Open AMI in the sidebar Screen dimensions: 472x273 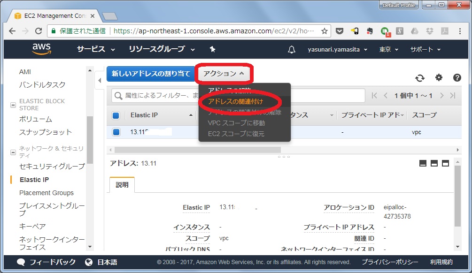pyautogui.click(x=25, y=72)
